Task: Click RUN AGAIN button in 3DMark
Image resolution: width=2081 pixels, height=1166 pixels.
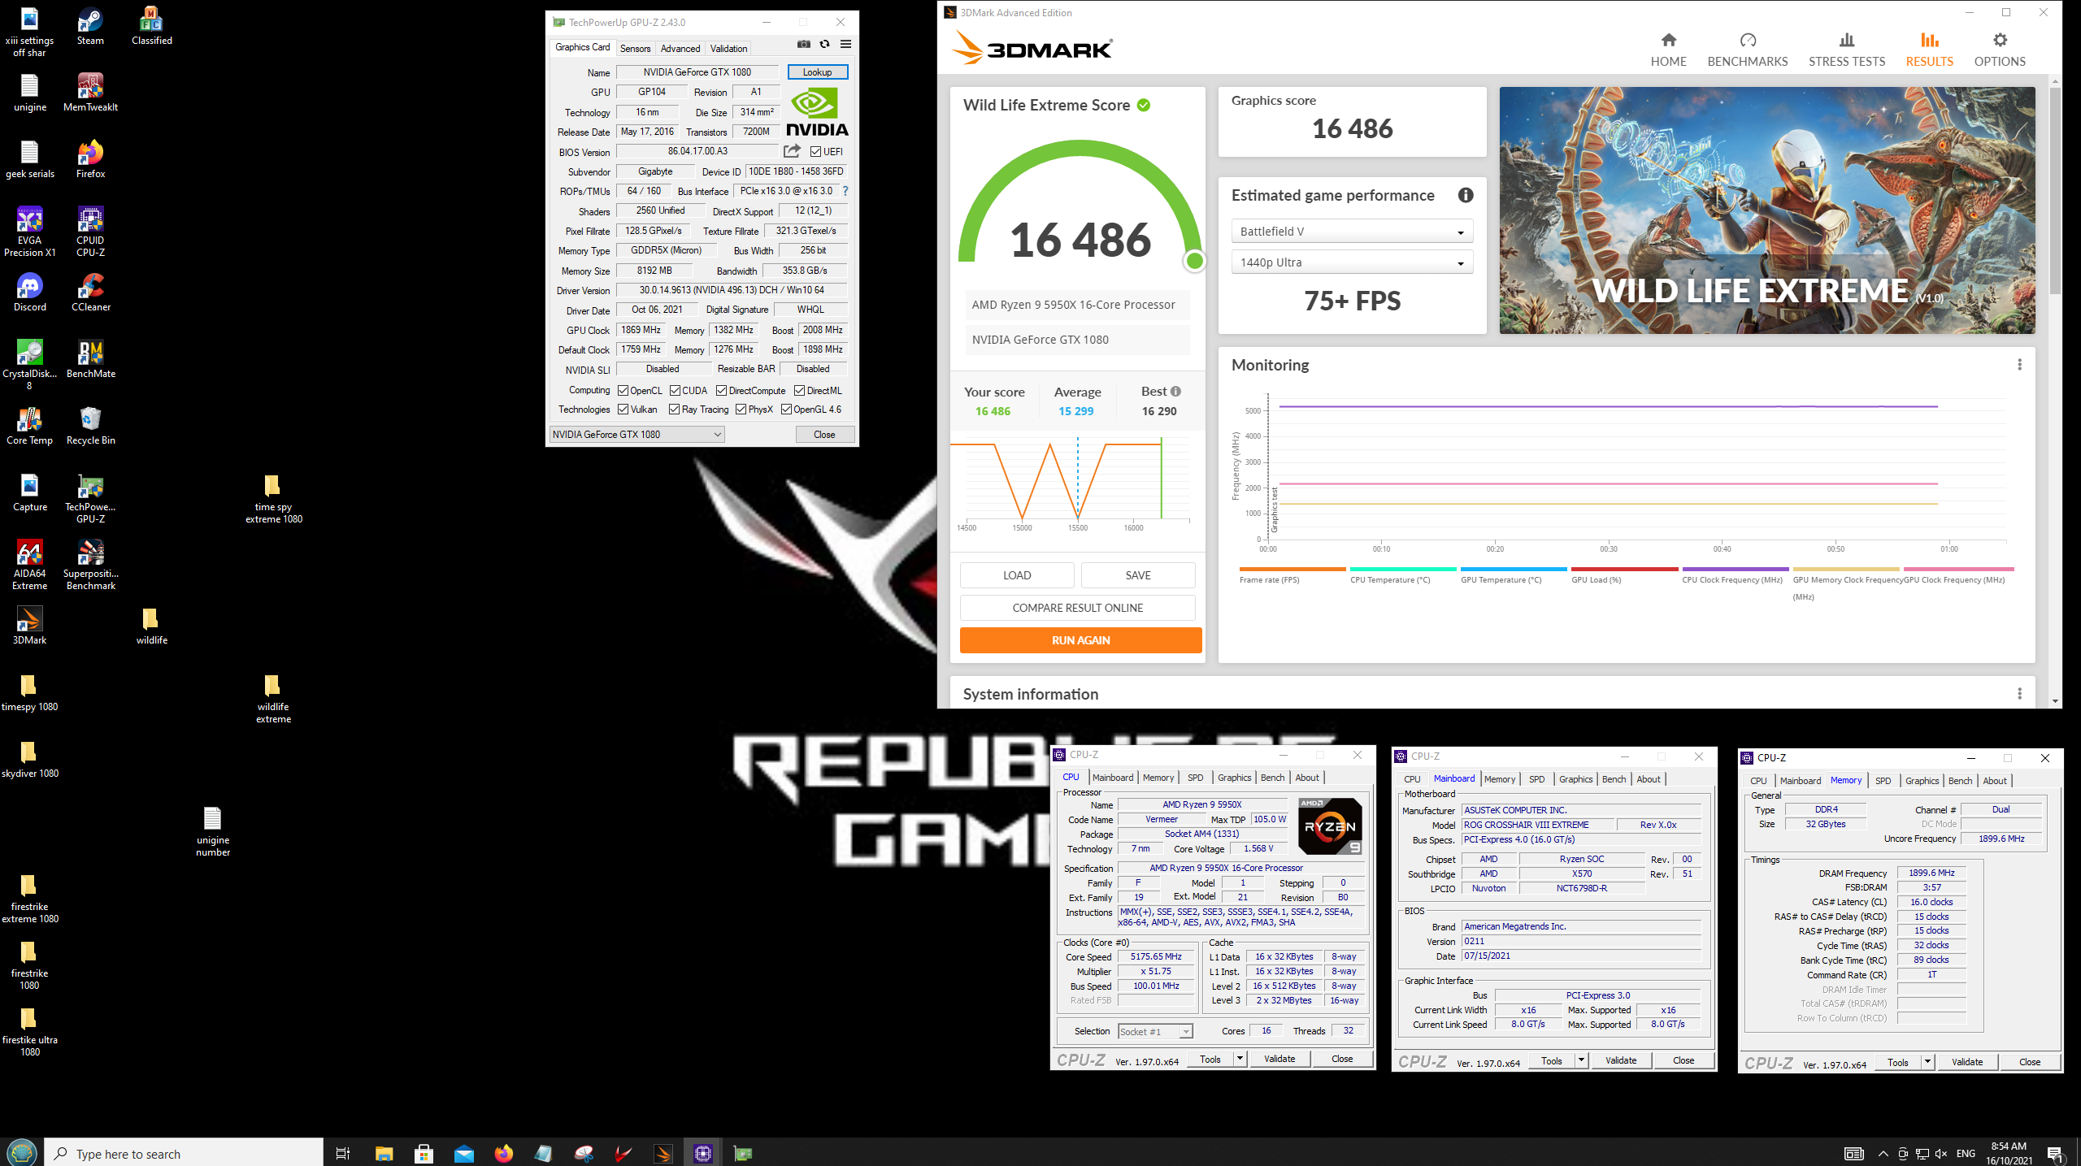Action: tap(1080, 640)
